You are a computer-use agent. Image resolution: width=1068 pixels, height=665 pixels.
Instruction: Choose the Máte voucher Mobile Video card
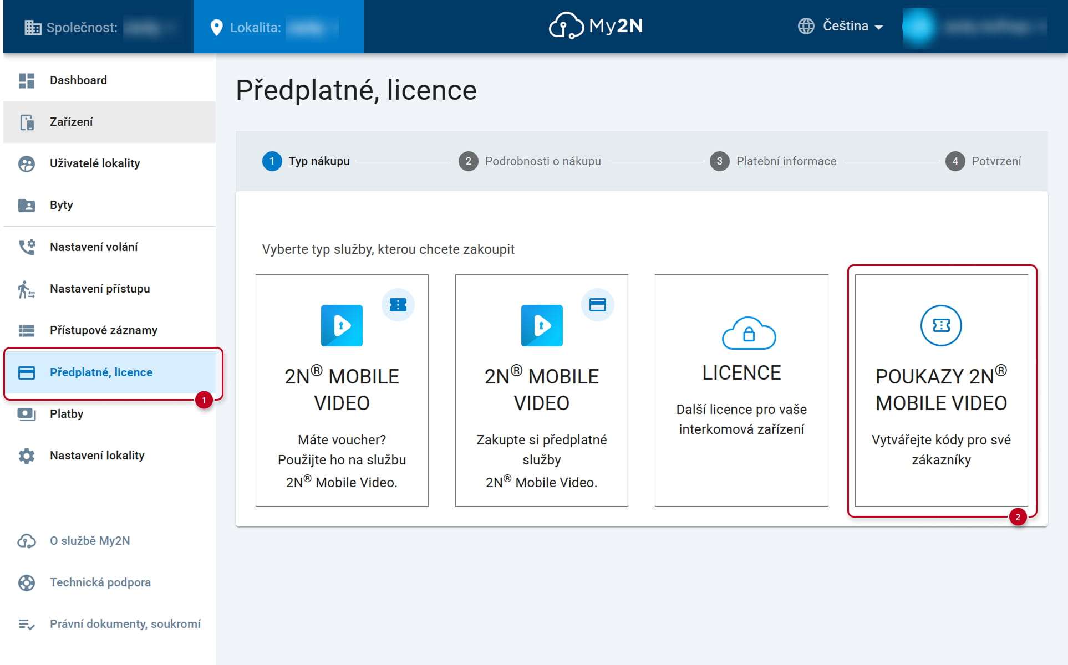click(342, 390)
